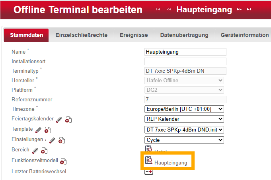Edit the Template with the pencil icon
Viewport: 271px width, 180px height.
click(x=39, y=130)
